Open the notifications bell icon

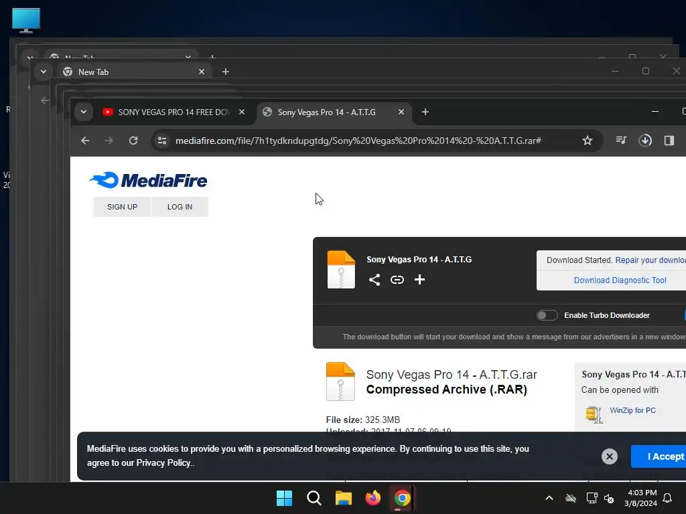667,498
